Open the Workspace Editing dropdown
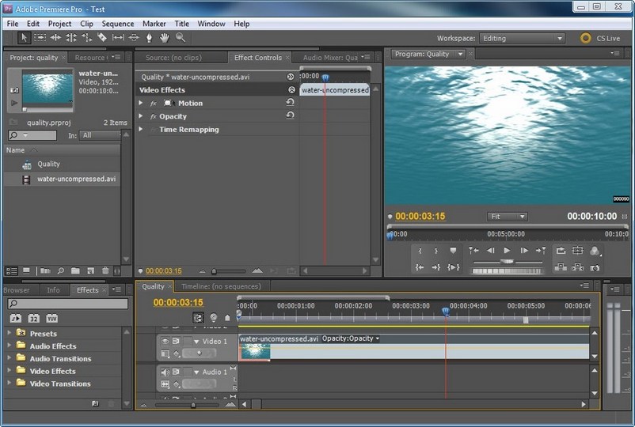 click(522, 38)
